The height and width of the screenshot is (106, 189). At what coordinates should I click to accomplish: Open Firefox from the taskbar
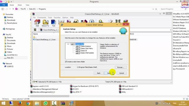tap(20, 103)
